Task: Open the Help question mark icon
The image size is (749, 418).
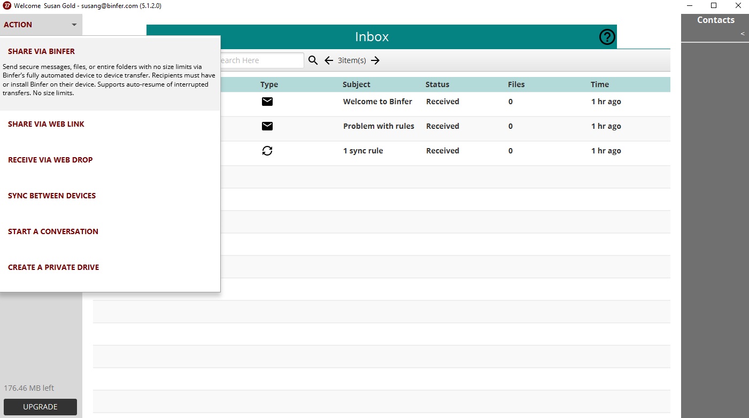Action: click(607, 37)
